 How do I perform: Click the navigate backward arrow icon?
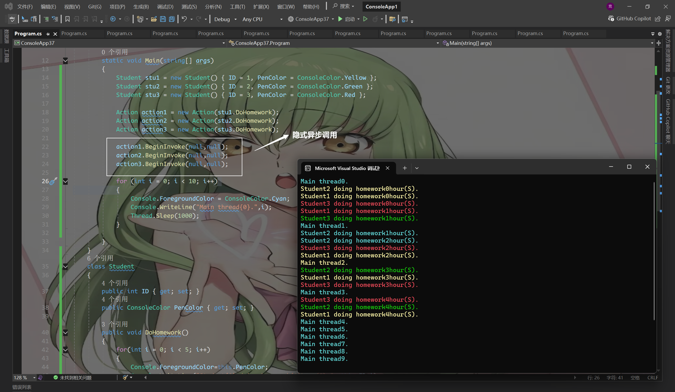tap(113, 19)
